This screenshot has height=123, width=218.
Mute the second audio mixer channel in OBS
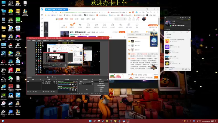(x=73, y=90)
